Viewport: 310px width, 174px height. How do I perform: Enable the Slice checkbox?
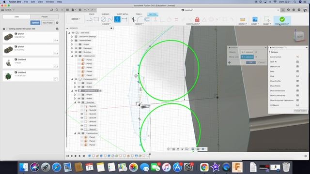pyautogui.click(x=297, y=76)
